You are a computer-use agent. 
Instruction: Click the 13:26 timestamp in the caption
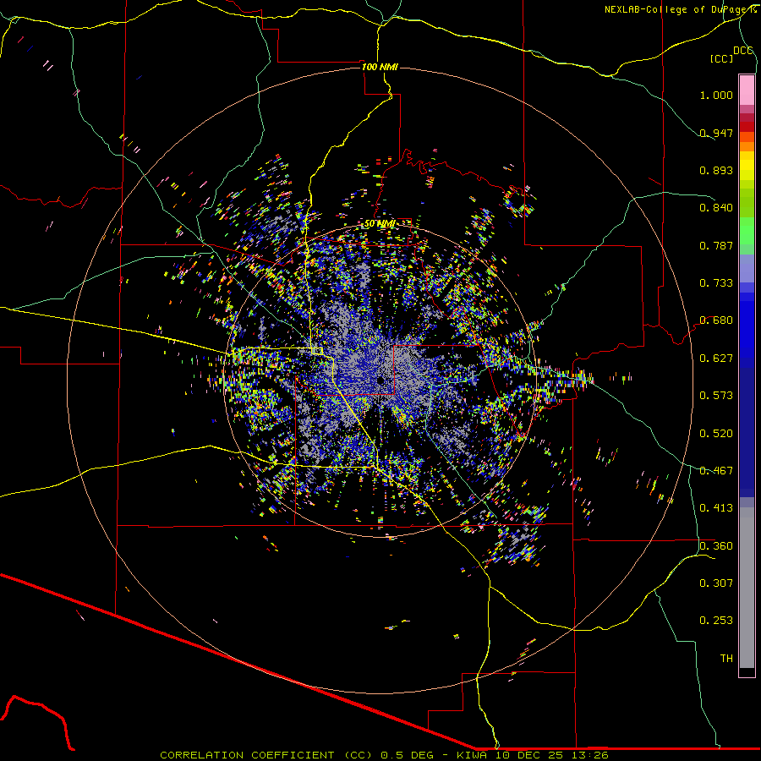(589, 755)
